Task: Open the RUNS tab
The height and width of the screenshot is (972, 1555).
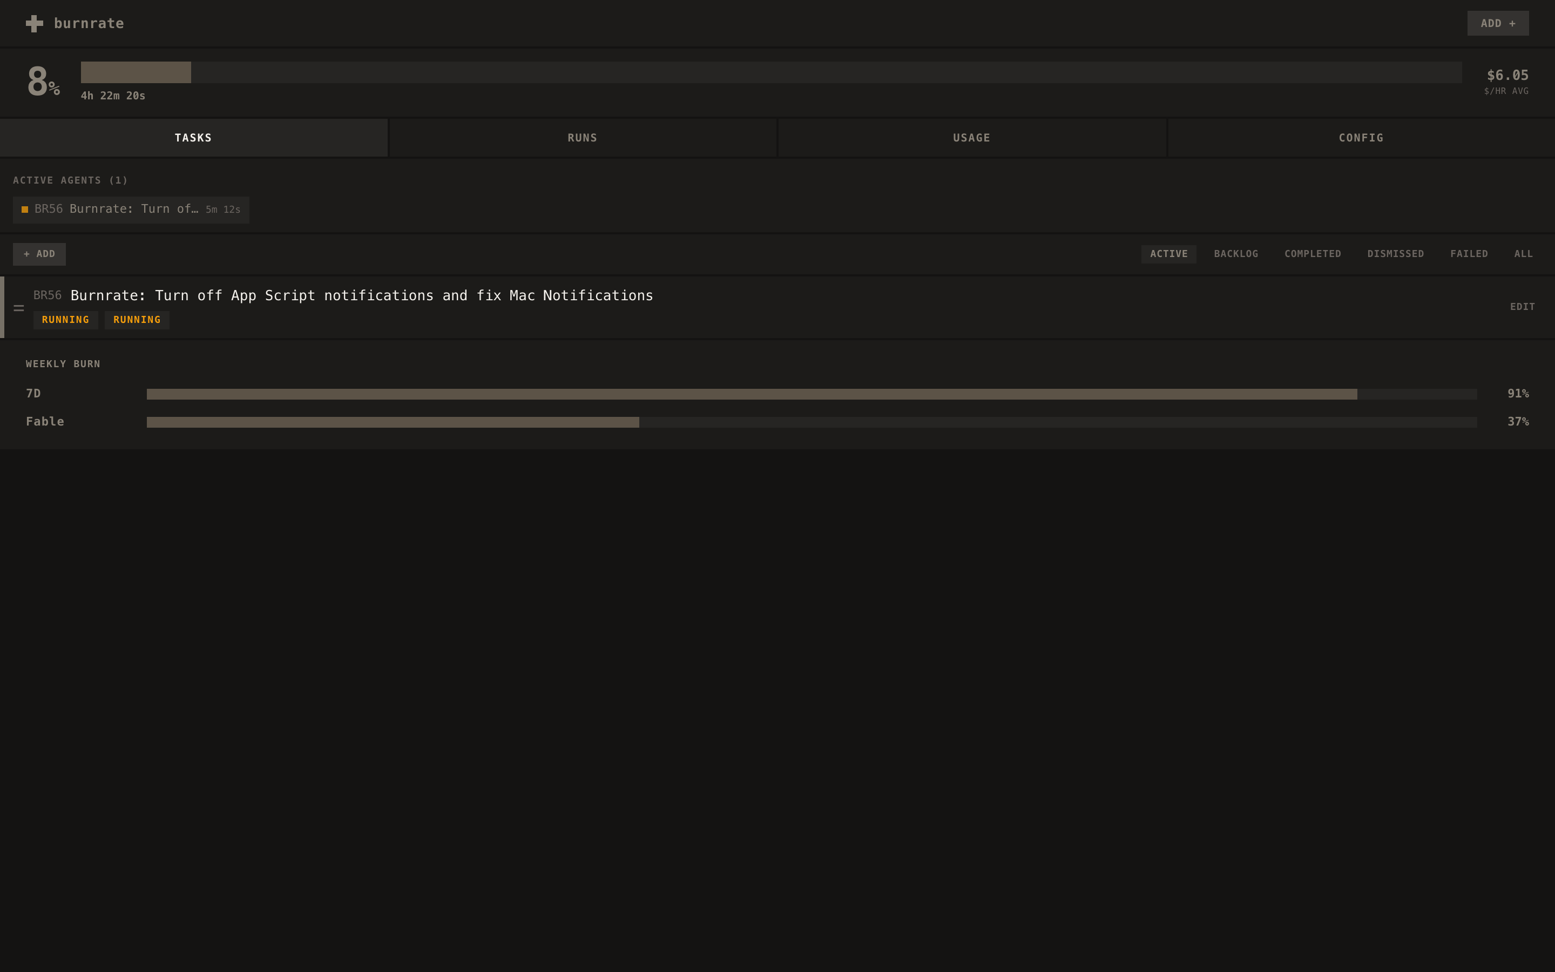Action: pyautogui.click(x=582, y=138)
